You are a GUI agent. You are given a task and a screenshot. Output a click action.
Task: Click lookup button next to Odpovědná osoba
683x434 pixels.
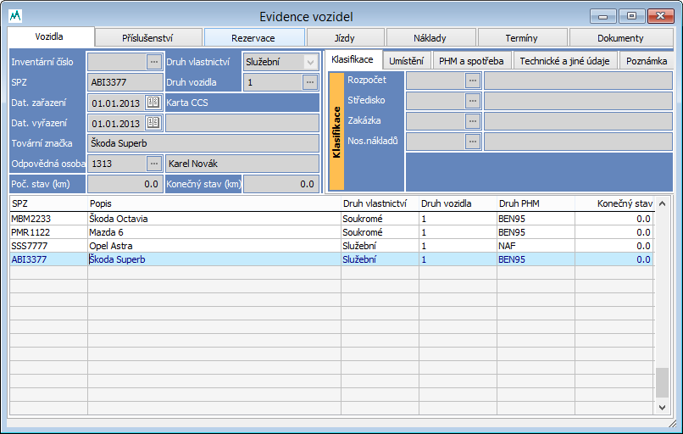(x=153, y=164)
